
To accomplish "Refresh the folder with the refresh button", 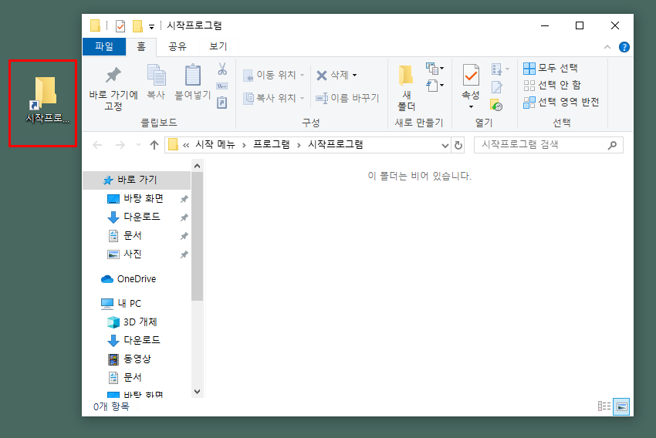I will 458,146.
